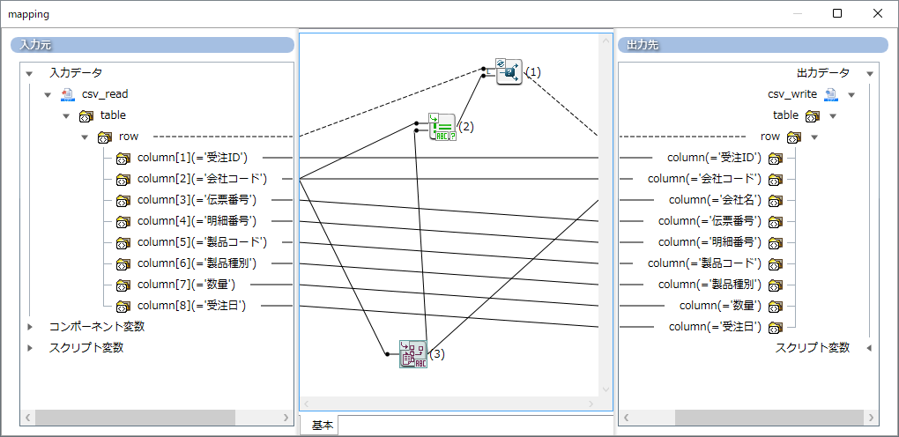Click the icon beside column[1] 受注ID
Image resolution: width=899 pixels, height=437 pixels.
point(123,159)
